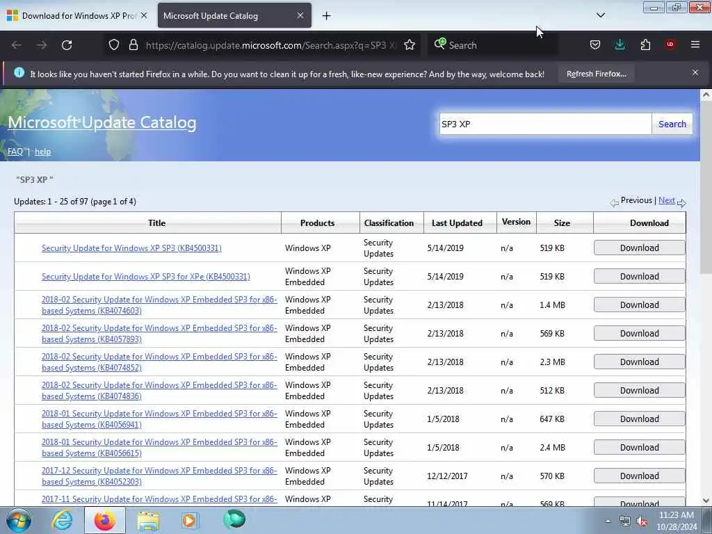
Task: Open Windows Explorer folder in taskbar
Action: pyautogui.click(x=148, y=521)
